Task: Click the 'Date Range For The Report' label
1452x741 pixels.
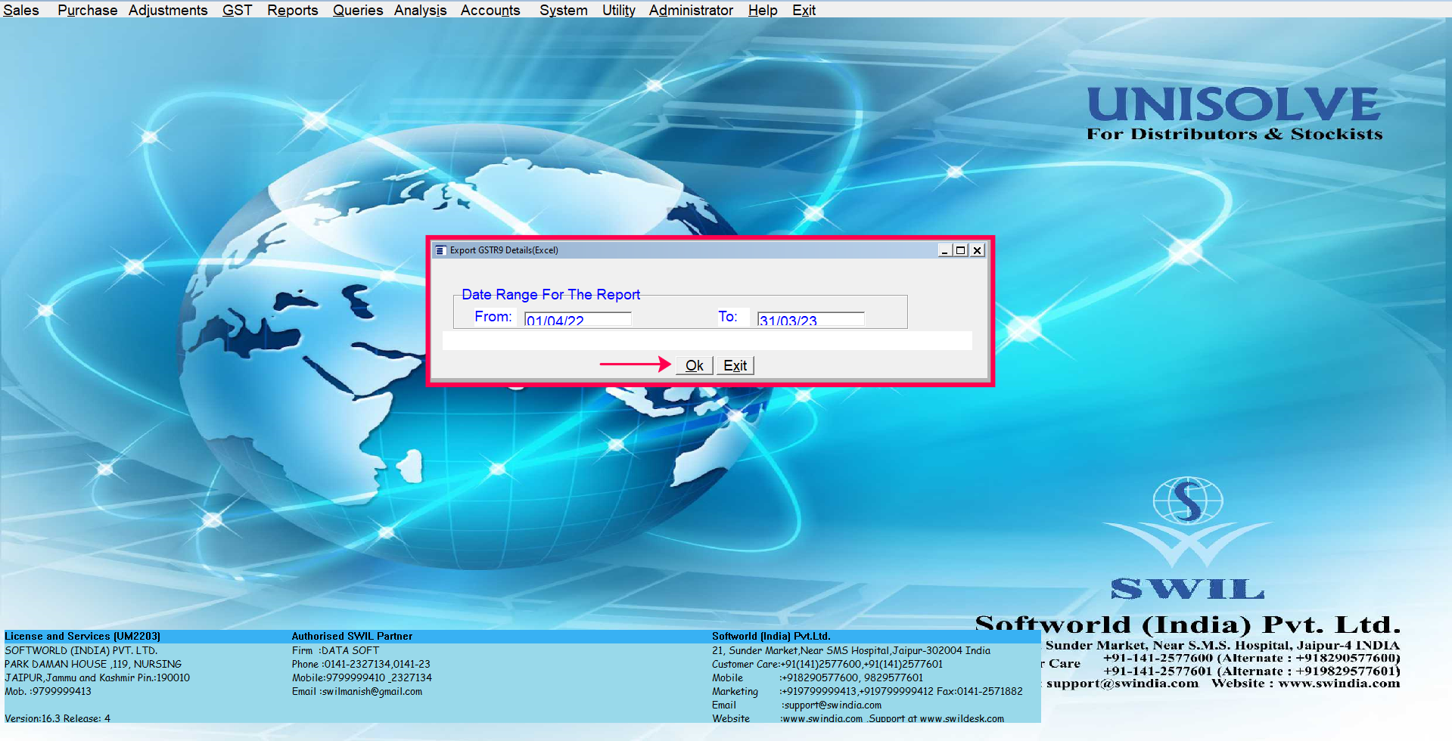Action: tap(551, 294)
